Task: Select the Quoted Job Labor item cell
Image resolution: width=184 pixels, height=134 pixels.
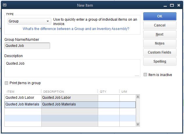Action: [x=23, y=98]
